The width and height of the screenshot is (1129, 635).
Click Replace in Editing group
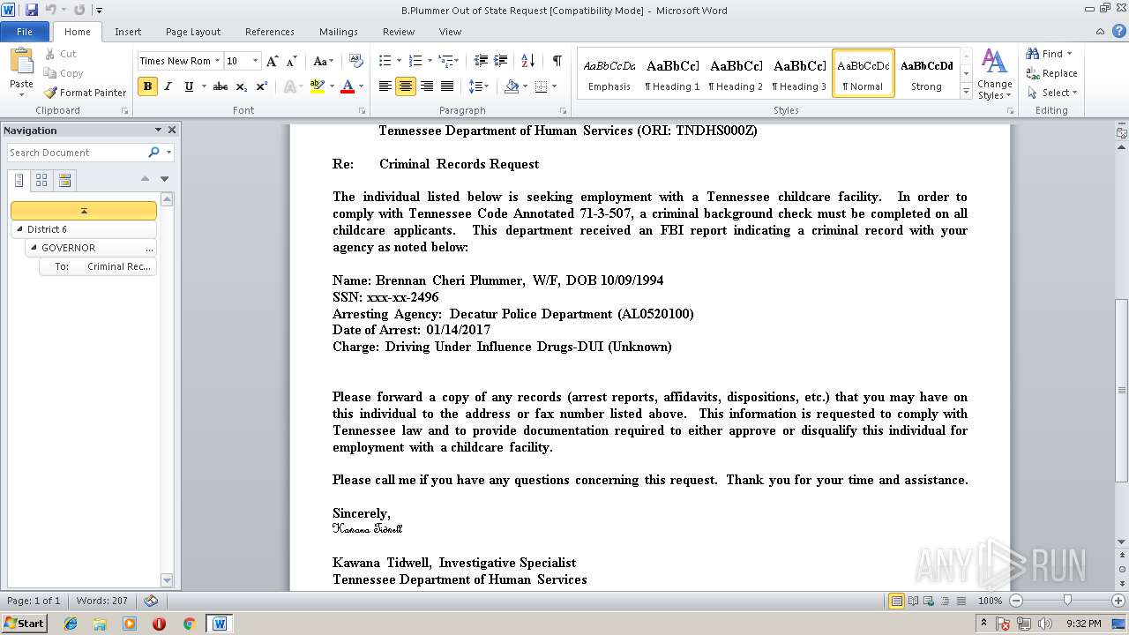1051,73
